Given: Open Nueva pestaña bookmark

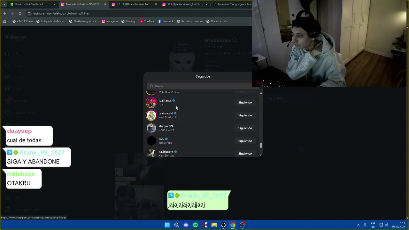Looking at the screenshot, I should tap(217, 21).
